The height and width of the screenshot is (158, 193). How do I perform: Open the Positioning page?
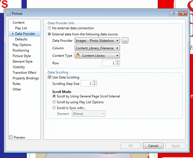click(x=21, y=50)
